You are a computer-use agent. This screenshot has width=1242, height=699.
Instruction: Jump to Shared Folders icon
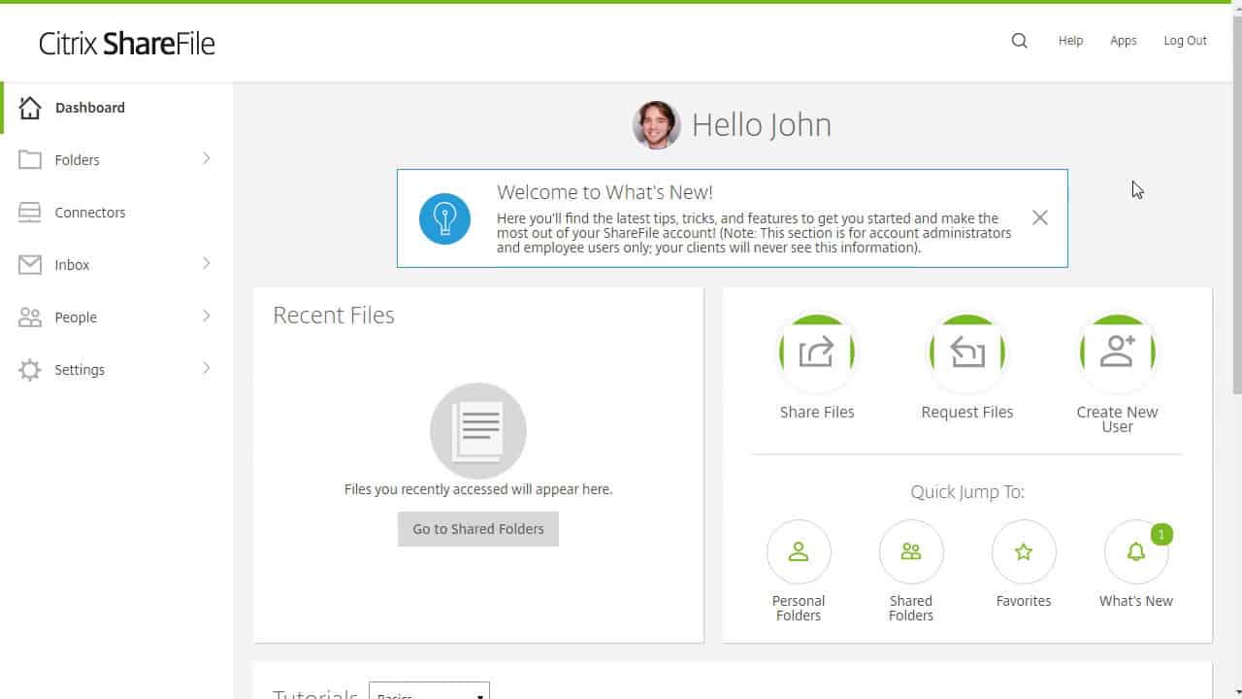point(911,551)
